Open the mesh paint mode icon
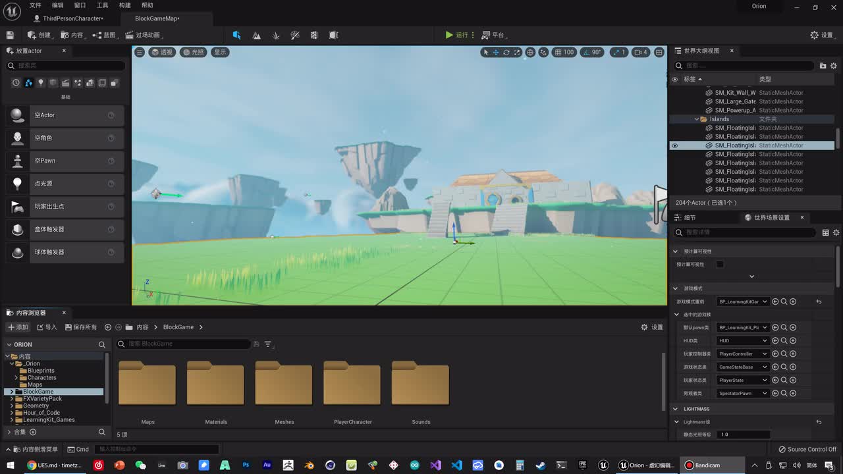Viewport: 843px width, 474px height. point(295,35)
